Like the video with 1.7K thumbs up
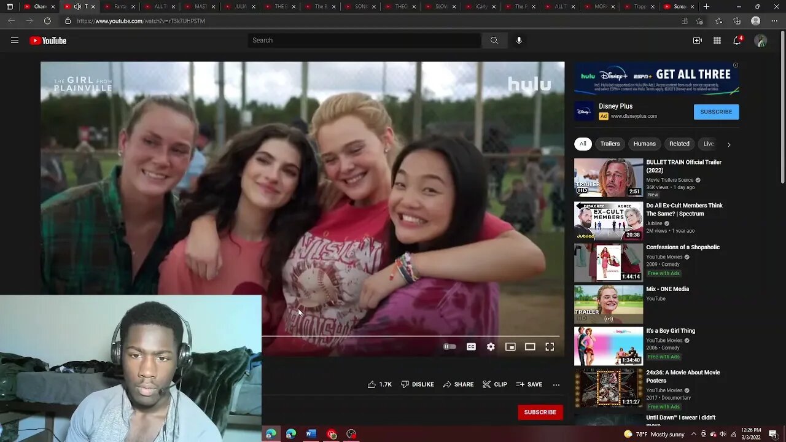The height and width of the screenshot is (442, 786). pos(379,384)
